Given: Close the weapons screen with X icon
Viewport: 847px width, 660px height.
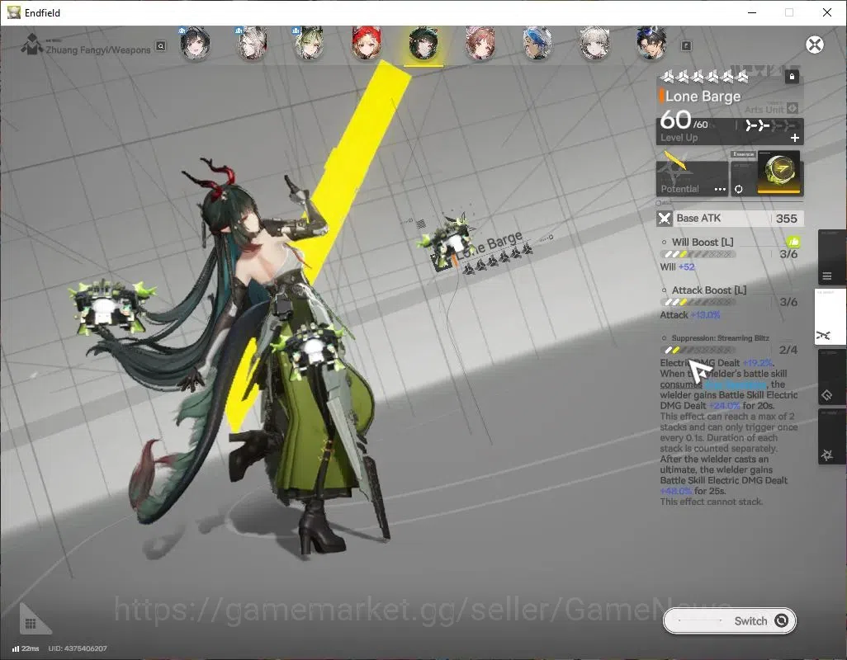Looking at the screenshot, I should pos(815,45).
